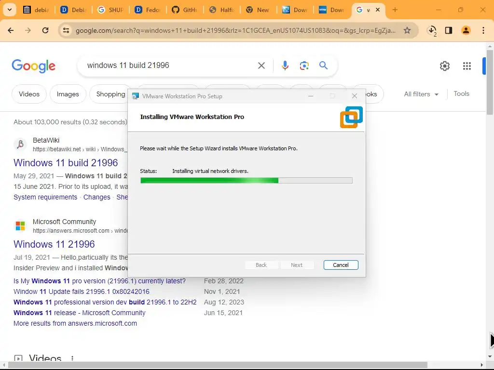Open a new tab with plus button
Image resolution: width=494 pixels, height=370 pixels.
395,10
